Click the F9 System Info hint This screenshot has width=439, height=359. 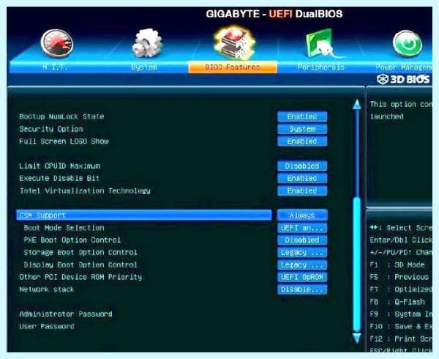coord(401,314)
